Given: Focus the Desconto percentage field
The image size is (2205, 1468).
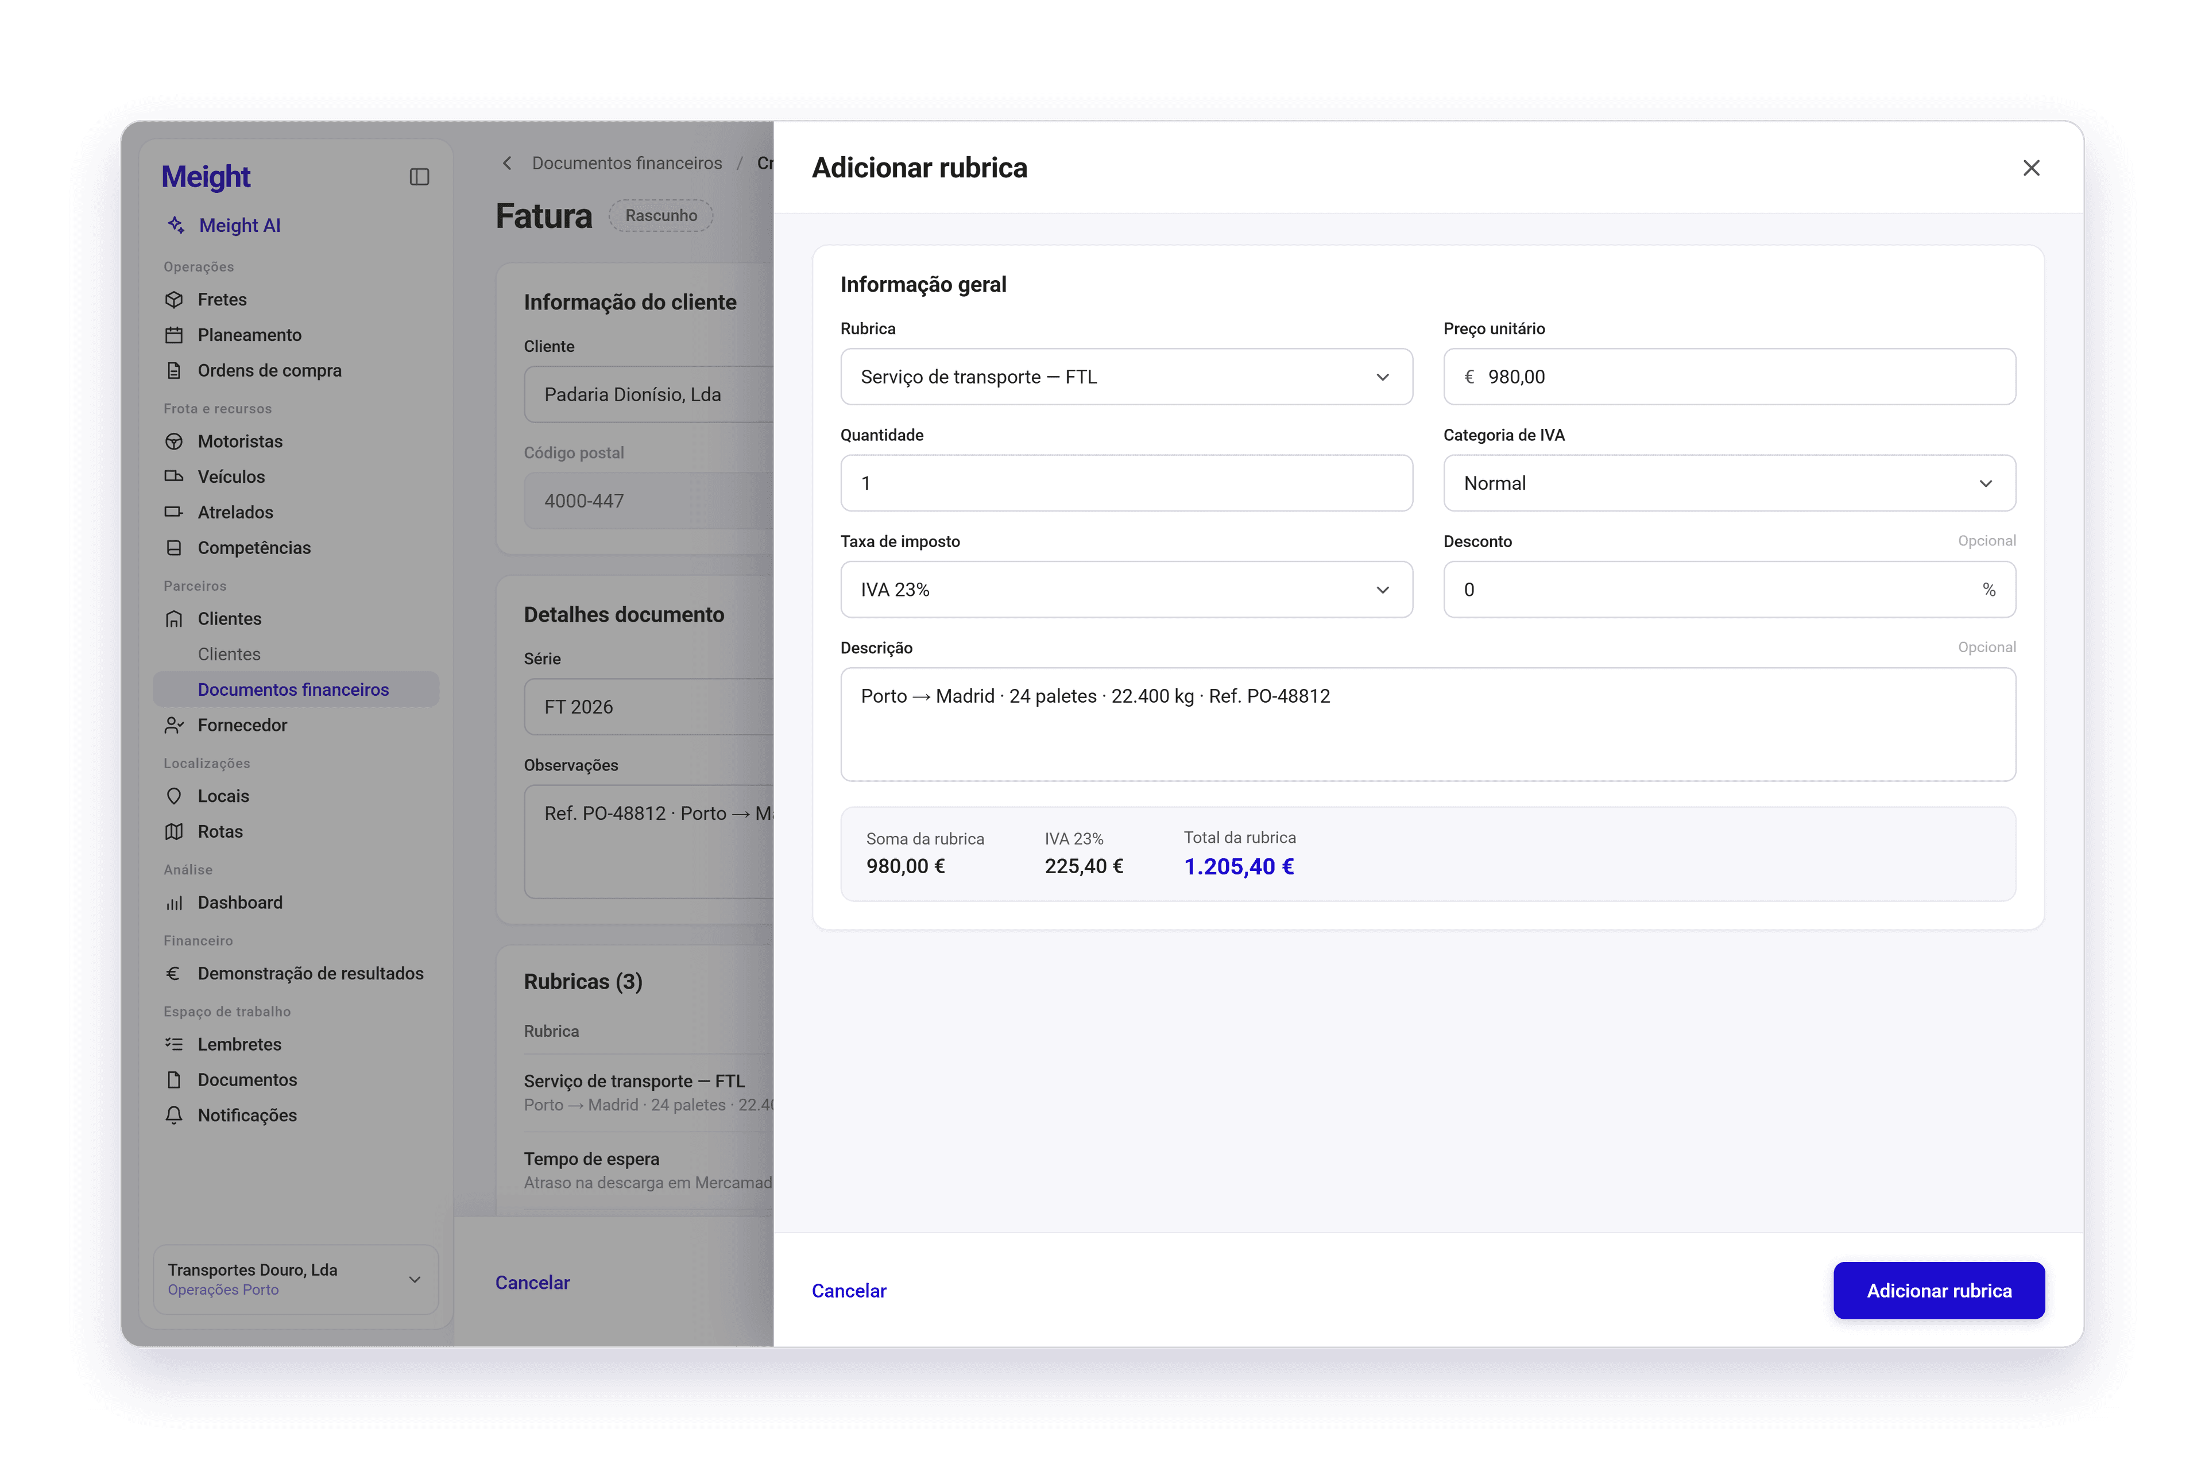Looking at the screenshot, I should 1728,590.
